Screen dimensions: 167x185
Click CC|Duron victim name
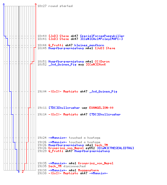click(x=102, y=61)
